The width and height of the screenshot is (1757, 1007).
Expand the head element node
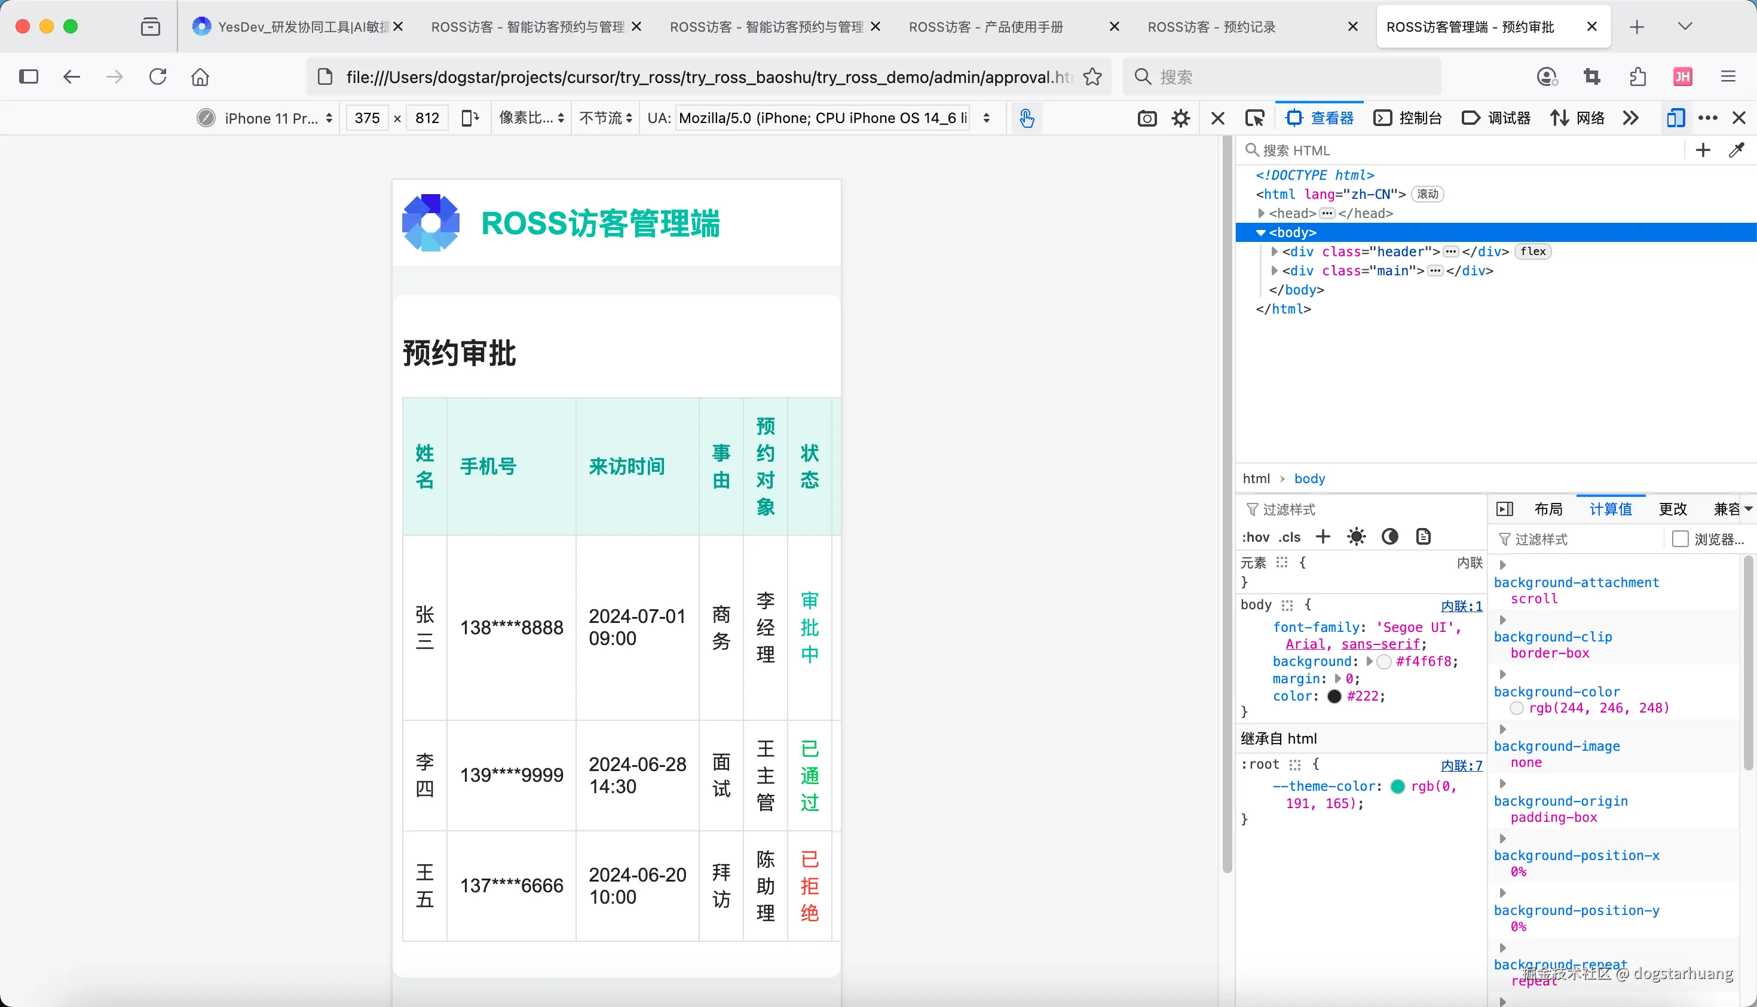(1262, 214)
